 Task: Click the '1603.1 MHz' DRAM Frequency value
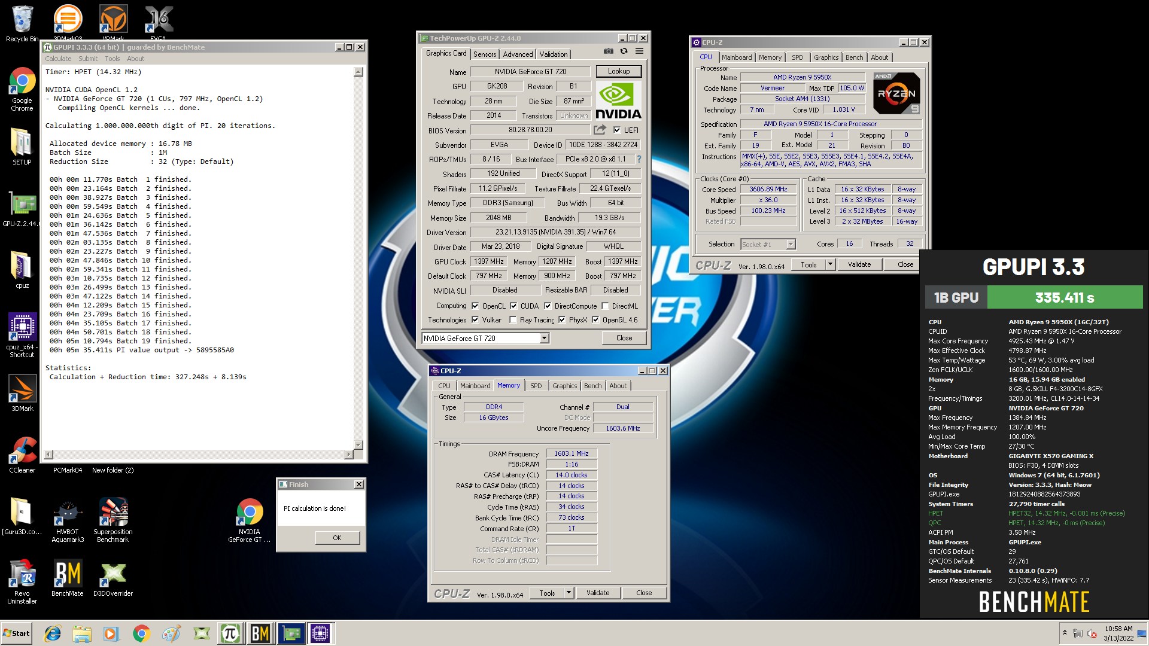(572, 453)
